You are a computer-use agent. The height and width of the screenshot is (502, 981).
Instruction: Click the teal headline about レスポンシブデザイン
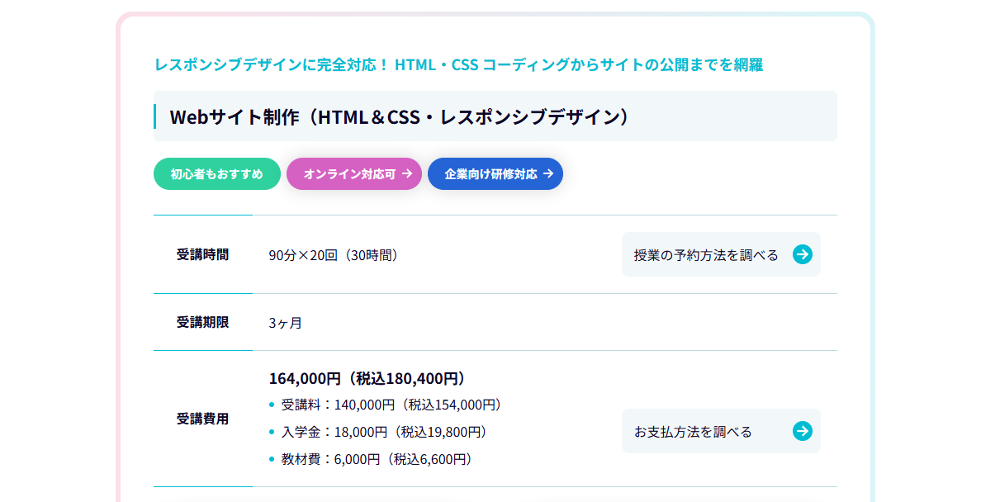pos(458,65)
